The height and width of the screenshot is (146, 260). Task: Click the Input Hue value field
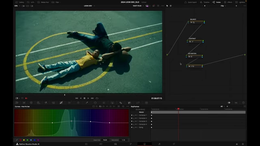[x=105, y=140]
